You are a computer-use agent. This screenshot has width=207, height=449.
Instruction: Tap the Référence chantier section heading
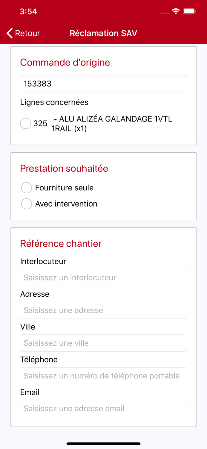pyautogui.click(x=61, y=244)
